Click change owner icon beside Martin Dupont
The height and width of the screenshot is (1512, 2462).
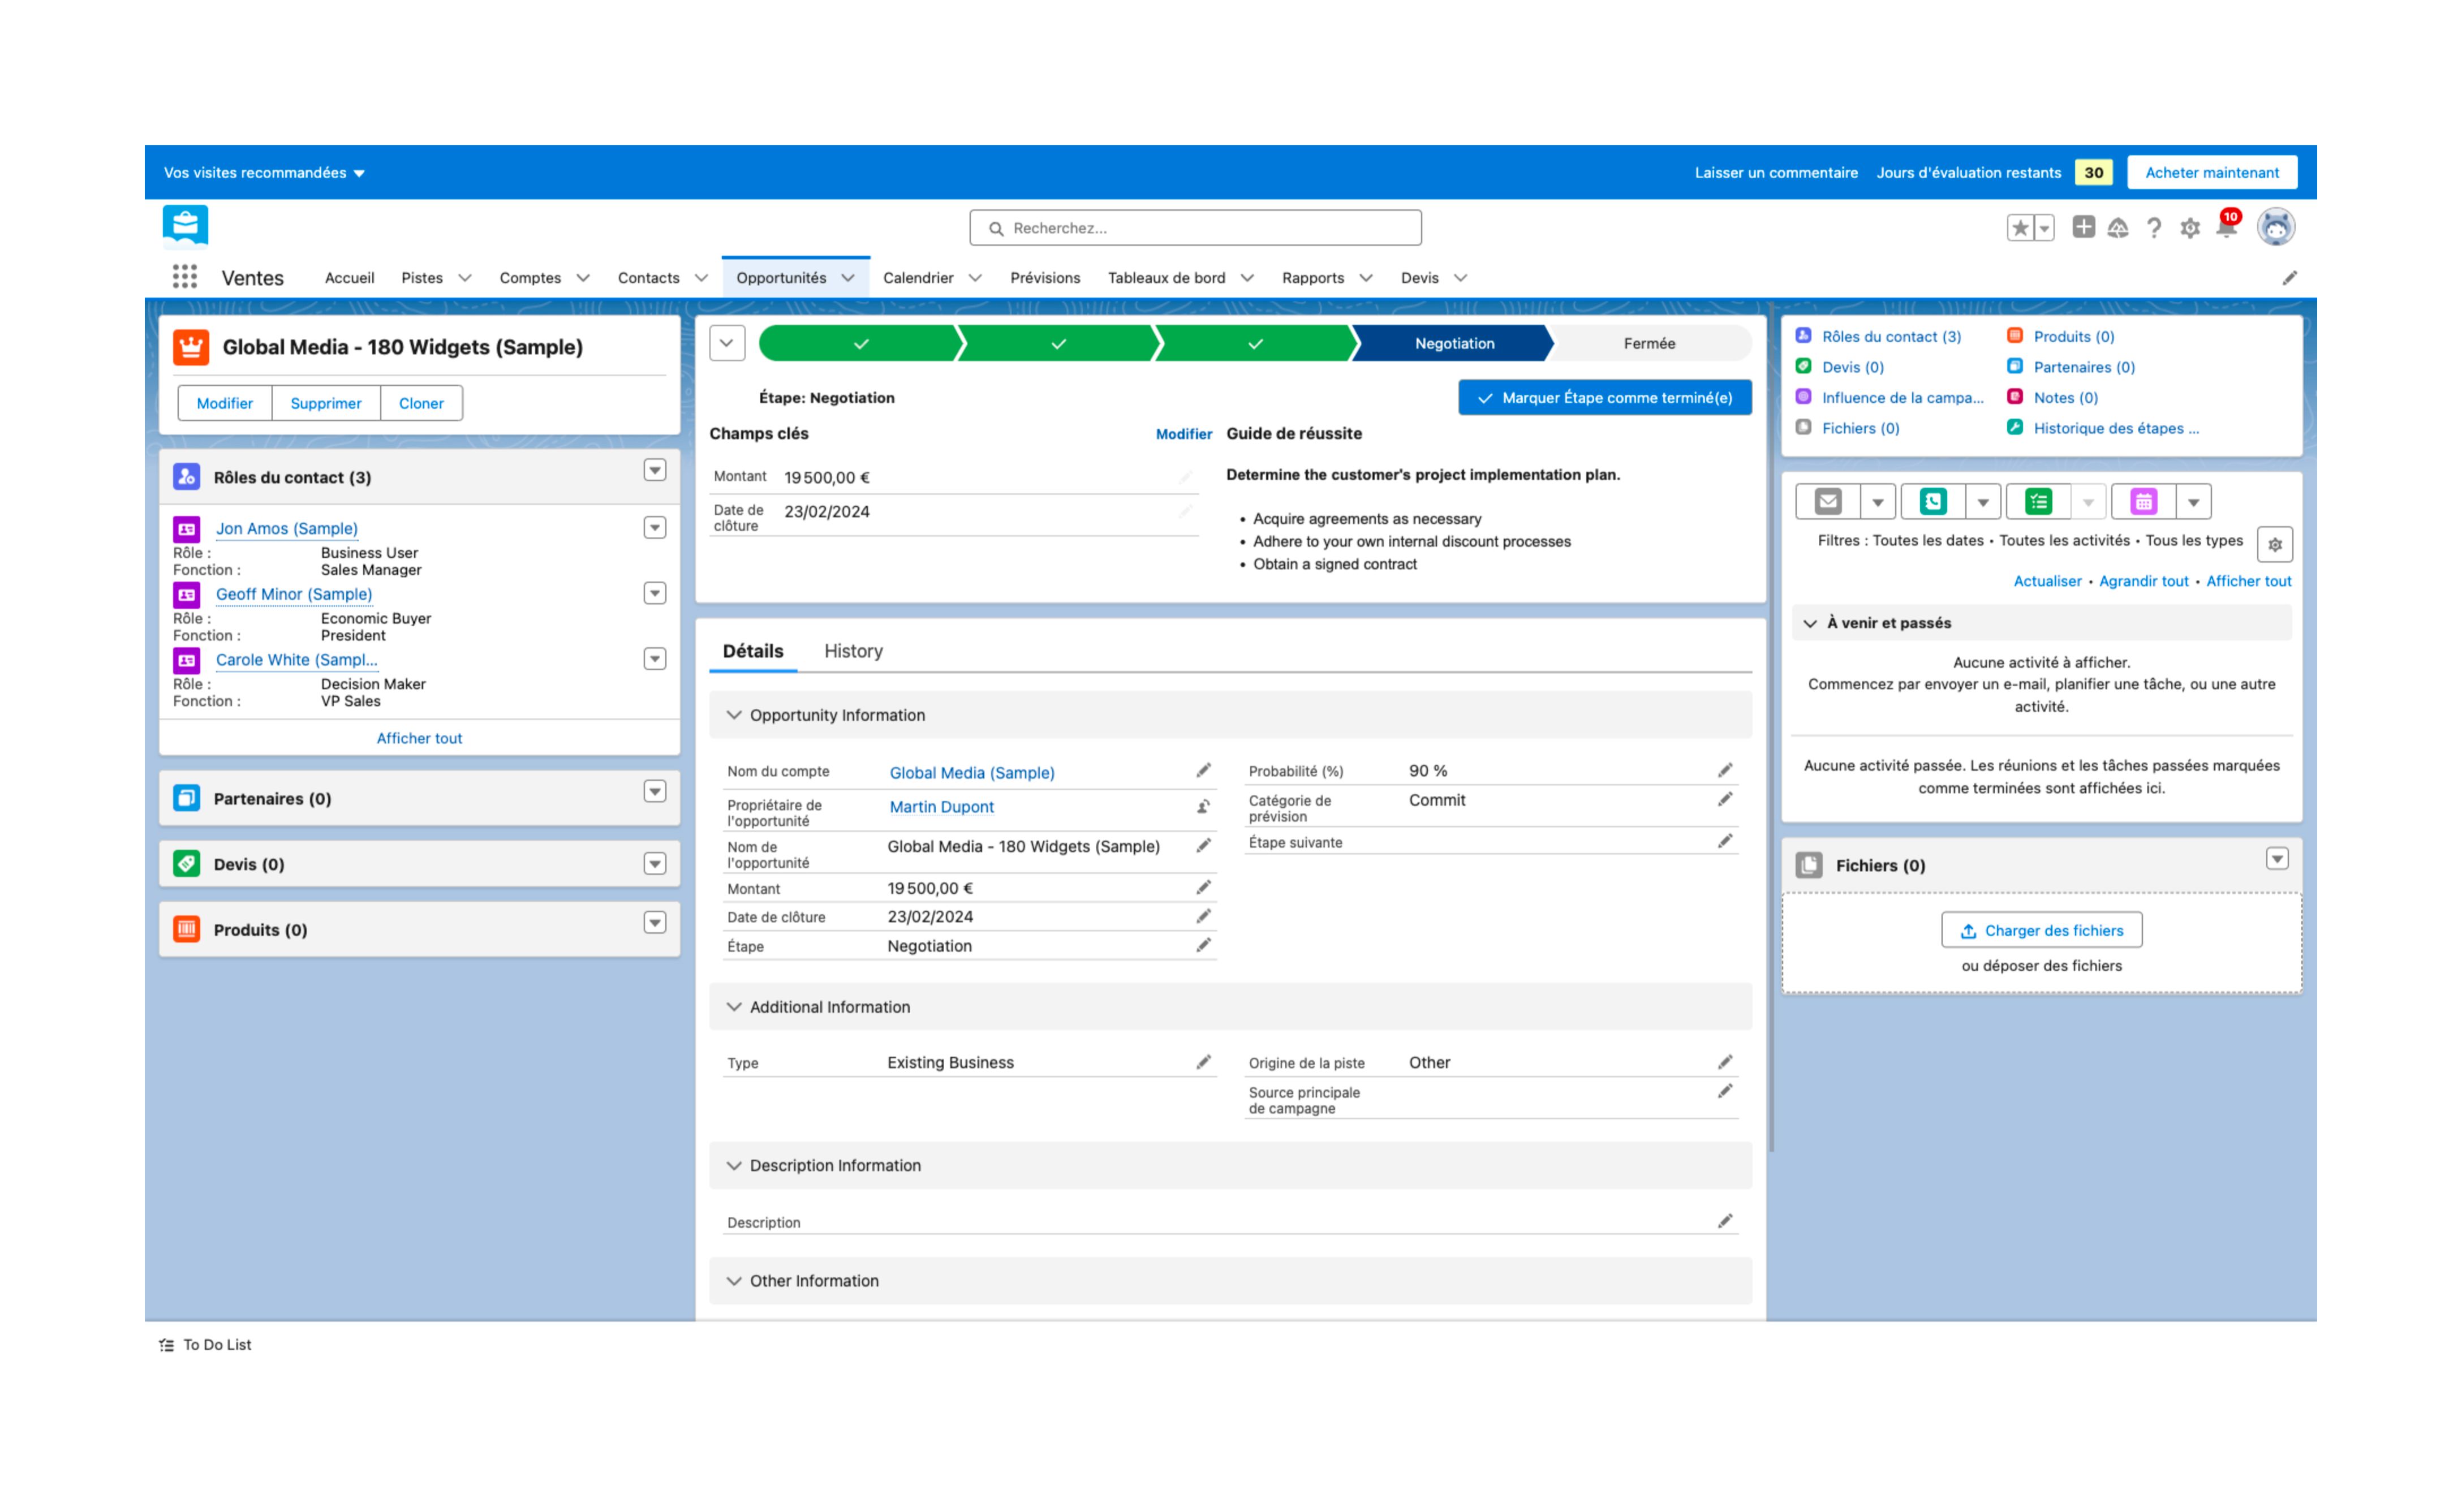[x=1203, y=806]
